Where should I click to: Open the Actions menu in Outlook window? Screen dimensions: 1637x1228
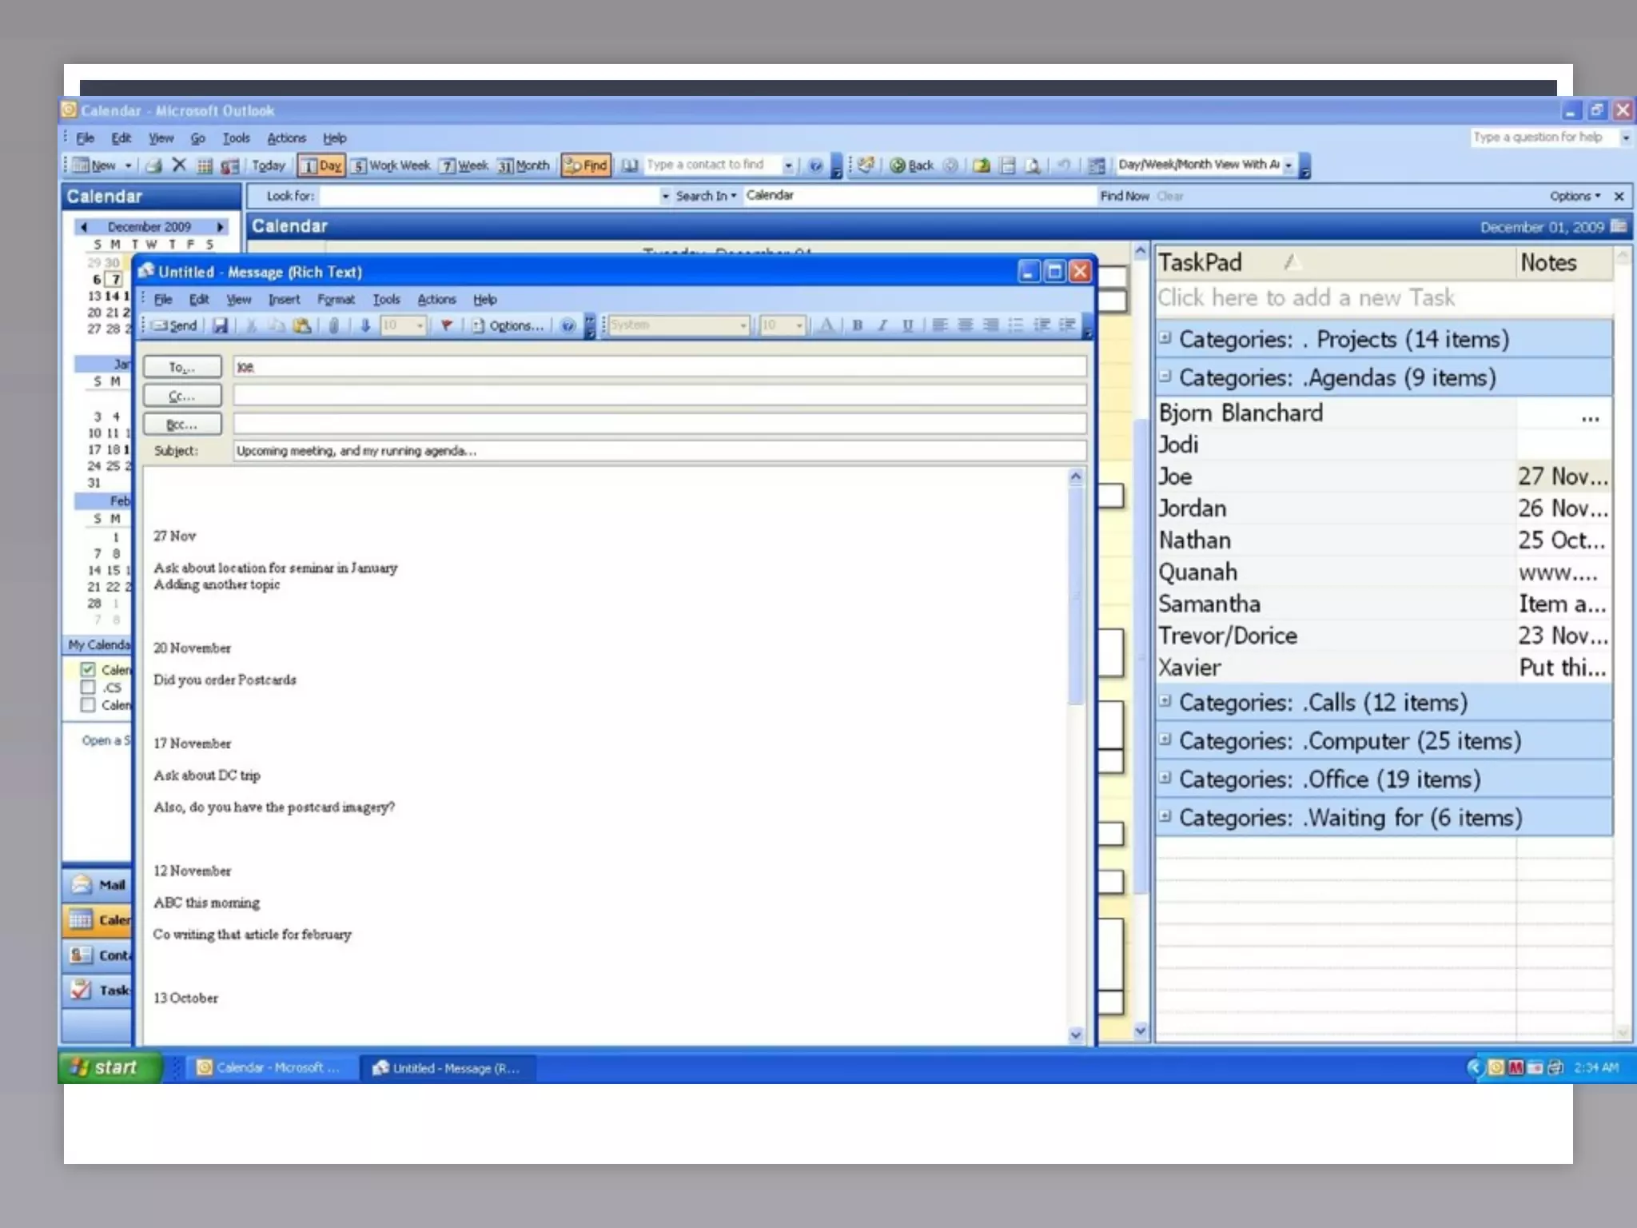tap(286, 138)
